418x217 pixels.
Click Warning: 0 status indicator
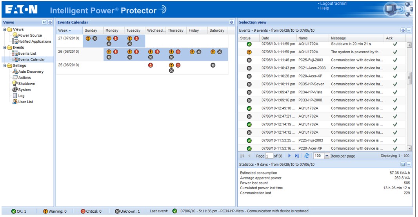pyautogui.click(x=55, y=211)
